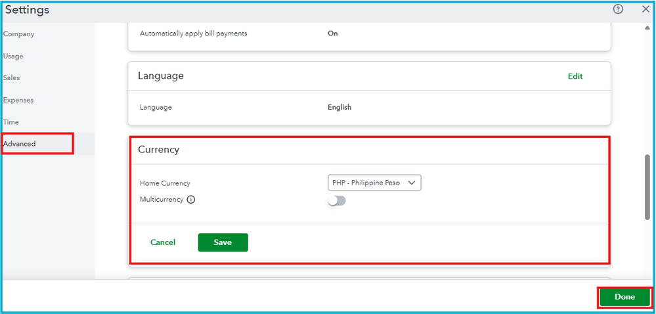Go to the Expenses tab

(18, 100)
